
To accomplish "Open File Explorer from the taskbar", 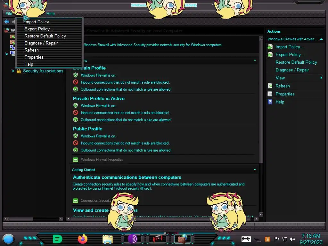I will (x=108, y=239).
